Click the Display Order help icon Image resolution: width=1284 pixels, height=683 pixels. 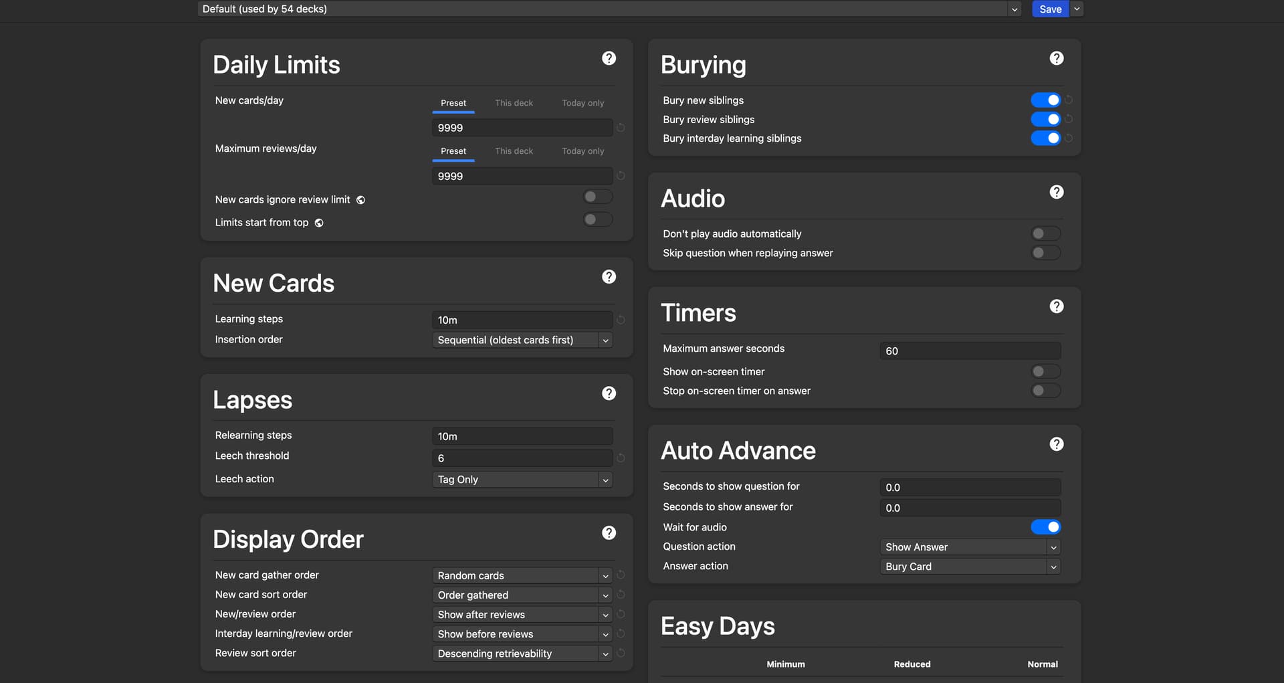tap(609, 532)
